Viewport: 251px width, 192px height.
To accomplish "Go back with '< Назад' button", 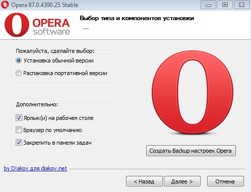I will (x=144, y=181).
